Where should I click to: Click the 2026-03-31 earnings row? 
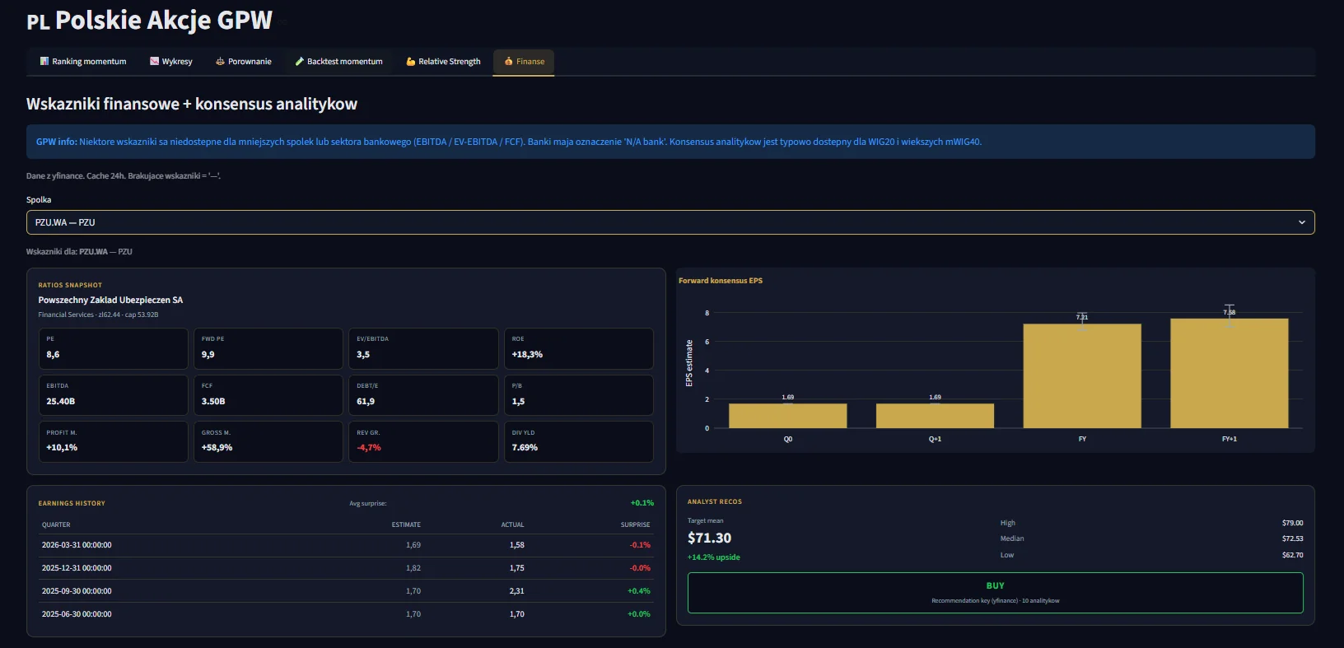click(346, 545)
